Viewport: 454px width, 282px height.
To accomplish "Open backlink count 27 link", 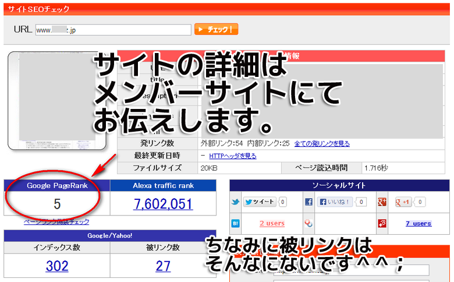I will click(163, 266).
